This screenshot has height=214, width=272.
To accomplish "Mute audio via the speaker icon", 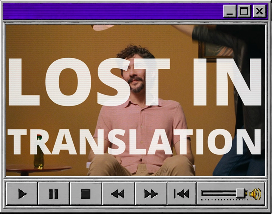I will pyautogui.click(x=256, y=194).
